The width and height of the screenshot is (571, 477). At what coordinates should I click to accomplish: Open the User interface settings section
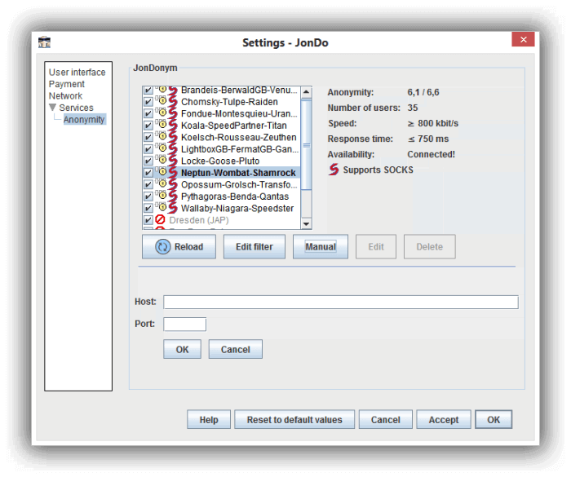77,72
